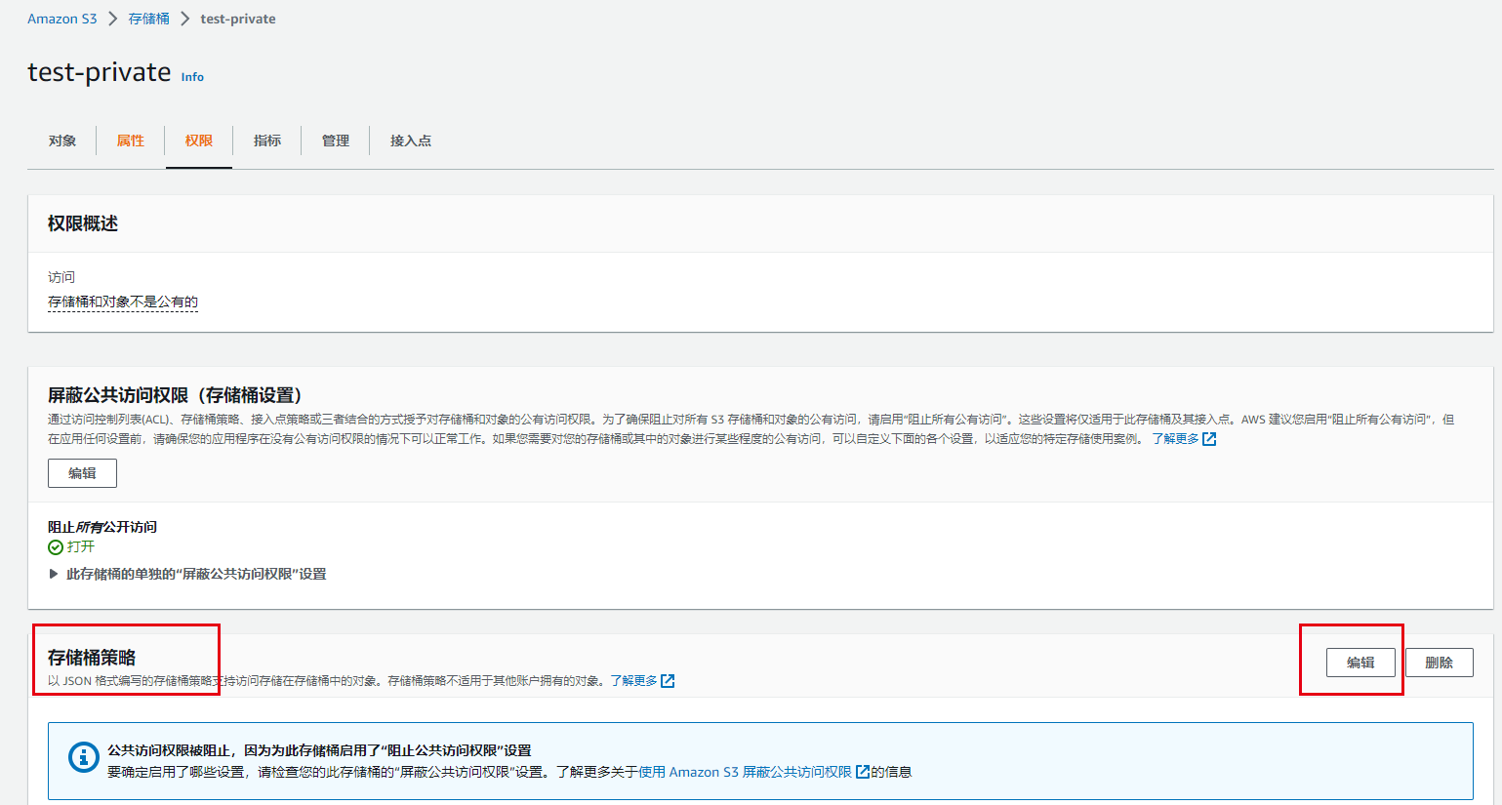Click external link icon after 使用 Amazon S3 屏蔽公共访问权限

pyautogui.click(x=863, y=771)
